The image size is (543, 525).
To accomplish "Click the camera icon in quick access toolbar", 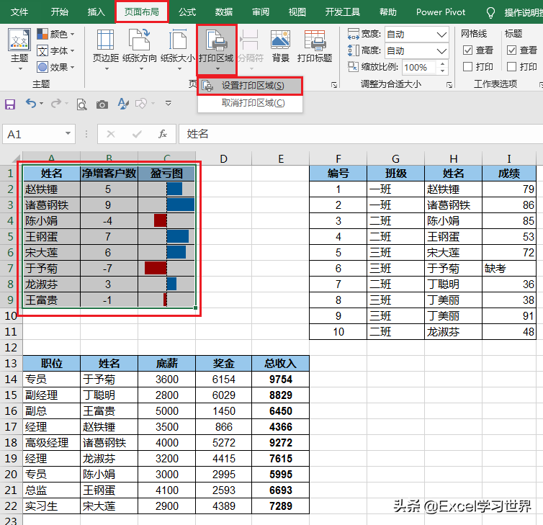I will [x=102, y=104].
